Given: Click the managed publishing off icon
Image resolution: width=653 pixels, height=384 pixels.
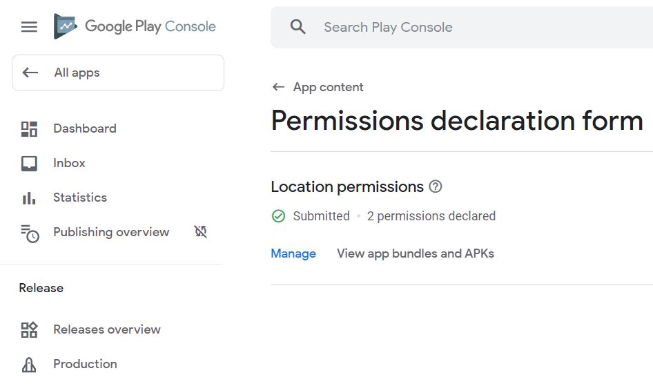Looking at the screenshot, I should pyautogui.click(x=201, y=232).
